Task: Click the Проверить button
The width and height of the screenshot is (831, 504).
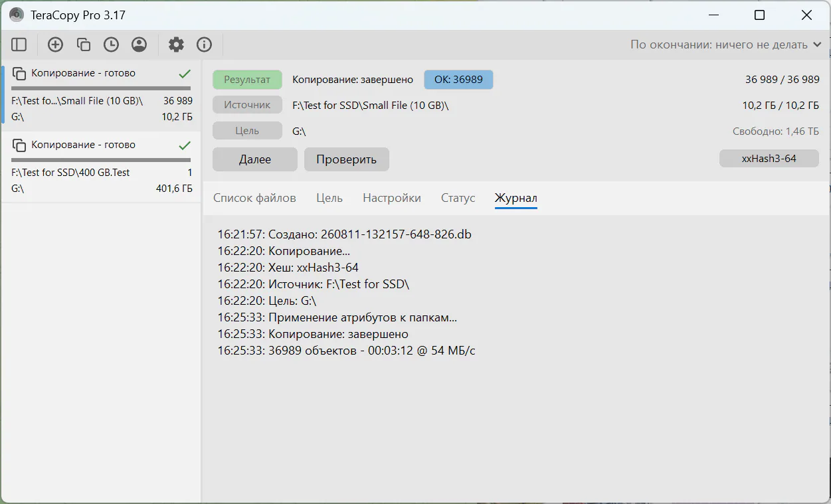Action: (347, 159)
